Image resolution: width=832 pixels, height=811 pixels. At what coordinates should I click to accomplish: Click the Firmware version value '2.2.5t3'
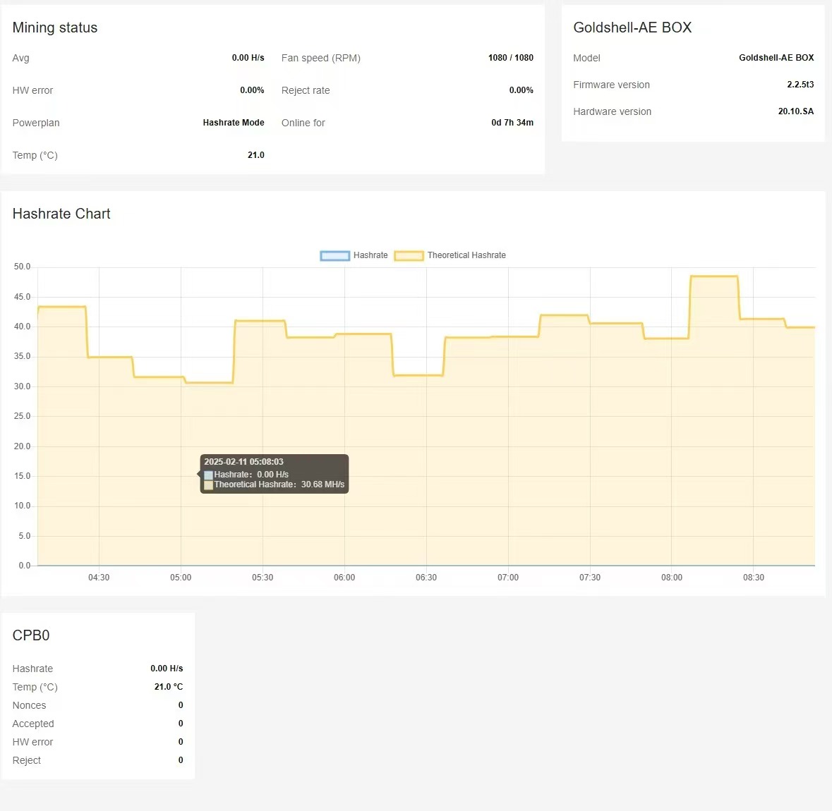[x=800, y=85]
